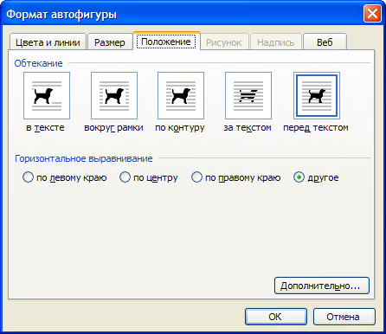This screenshot has width=386, height=334.
Task: Select 'по правому краю' alignment radio
Action: click(x=196, y=177)
